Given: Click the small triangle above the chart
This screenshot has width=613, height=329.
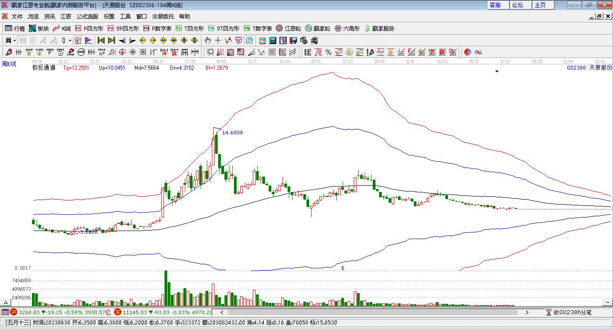Looking at the screenshot, I should click(497, 71).
